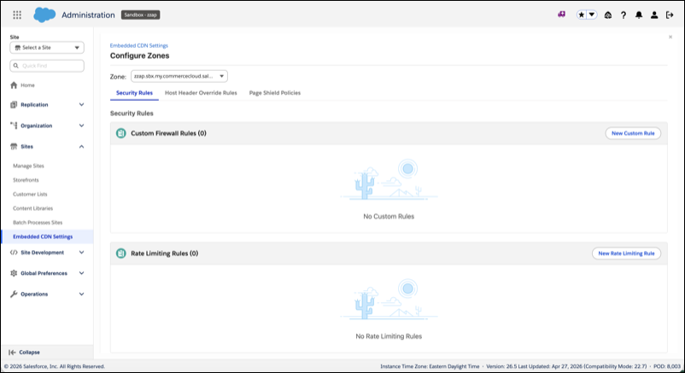Click the favorites star icon
The width and height of the screenshot is (685, 373).
582,15
